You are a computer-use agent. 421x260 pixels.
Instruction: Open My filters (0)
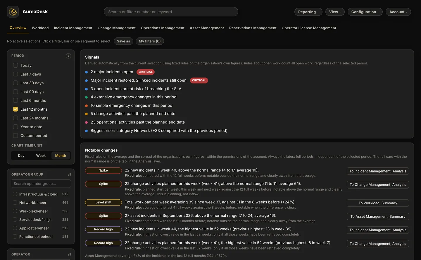click(x=150, y=41)
